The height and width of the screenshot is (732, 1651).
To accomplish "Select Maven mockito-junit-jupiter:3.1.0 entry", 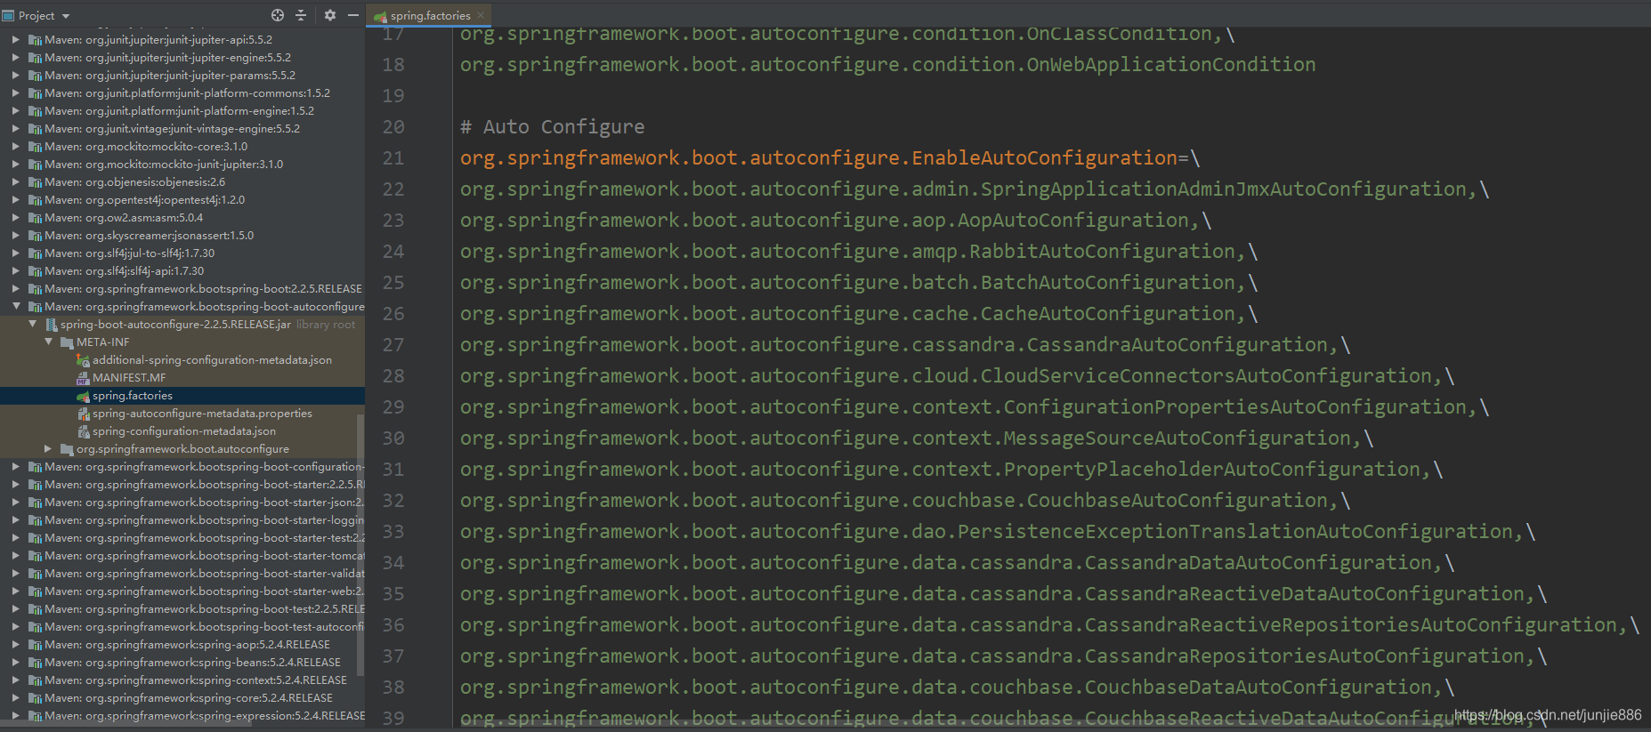I will 164,165.
